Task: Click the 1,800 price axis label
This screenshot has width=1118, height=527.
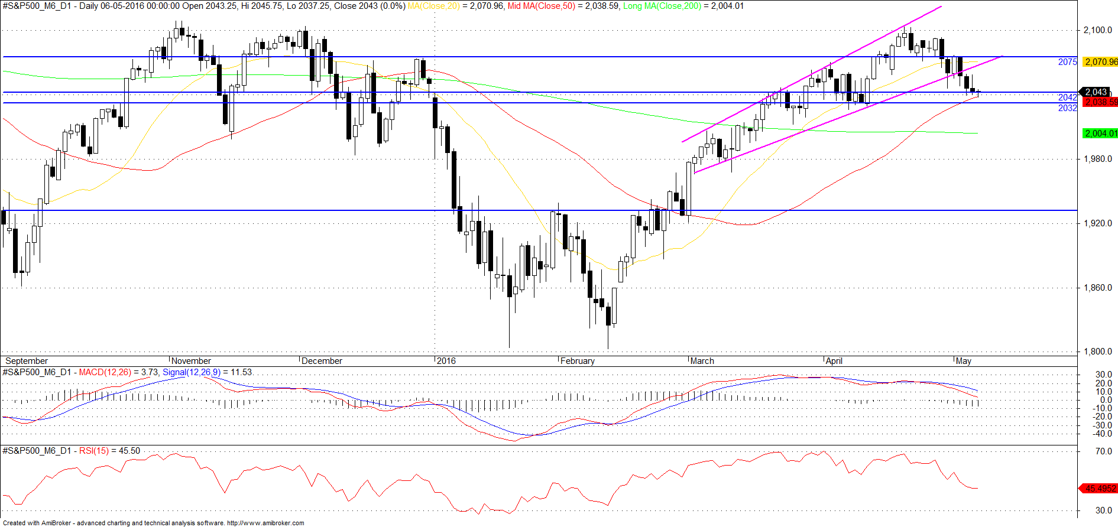Action: 1098,352
